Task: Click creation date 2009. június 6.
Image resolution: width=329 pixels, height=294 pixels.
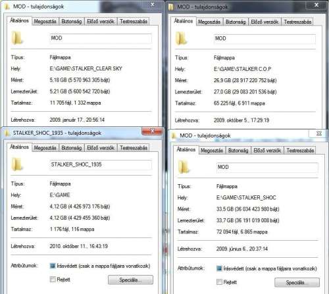Action: click(242, 249)
